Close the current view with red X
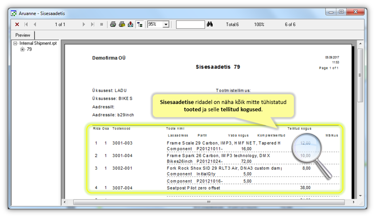This screenshot has width=375, height=217. pyautogui.click(x=17, y=24)
